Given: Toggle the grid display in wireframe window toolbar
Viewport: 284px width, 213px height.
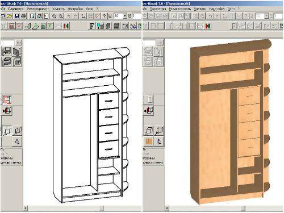Looking at the screenshot, I should click(x=90, y=16).
